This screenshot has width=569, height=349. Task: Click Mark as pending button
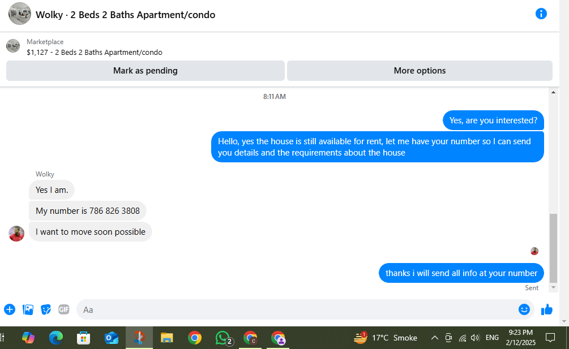tap(145, 71)
